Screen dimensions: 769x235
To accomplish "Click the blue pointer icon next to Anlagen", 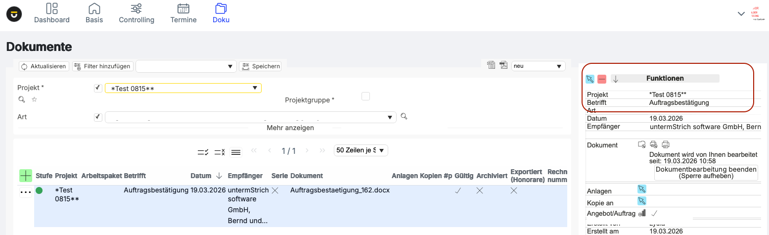I will pos(642,189).
